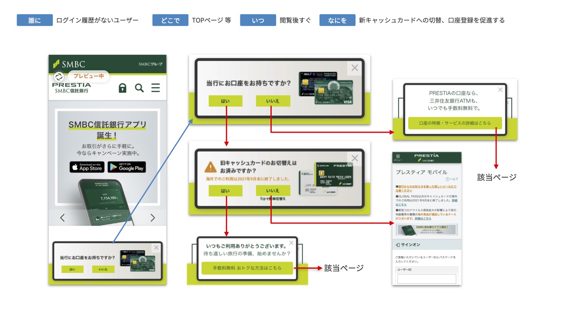This screenshot has width=572, height=321.
Task: Click the 誰に blue label
Action: [35, 20]
